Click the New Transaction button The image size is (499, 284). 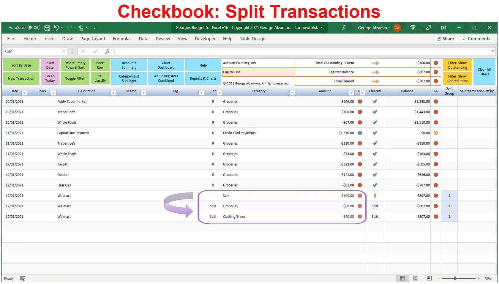tap(21, 78)
